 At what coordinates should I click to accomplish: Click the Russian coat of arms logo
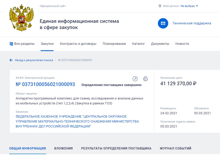click(21, 18)
